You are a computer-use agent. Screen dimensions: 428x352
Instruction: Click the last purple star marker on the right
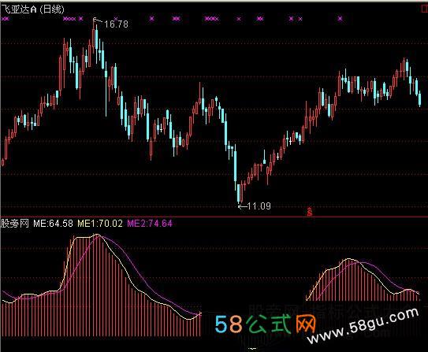340,19
